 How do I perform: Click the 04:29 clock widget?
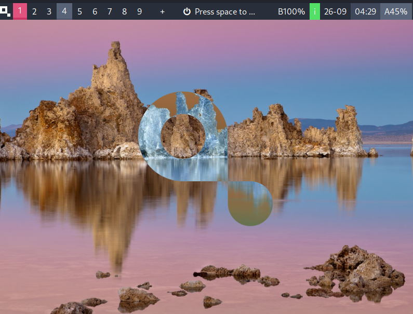tap(365, 11)
